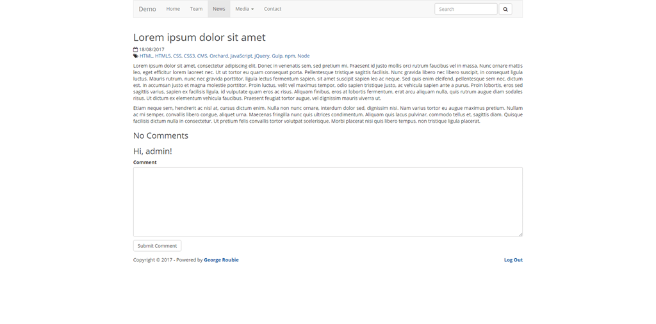656x324 pixels.
Task: Click the jQuery tag
Action: (x=262, y=56)
